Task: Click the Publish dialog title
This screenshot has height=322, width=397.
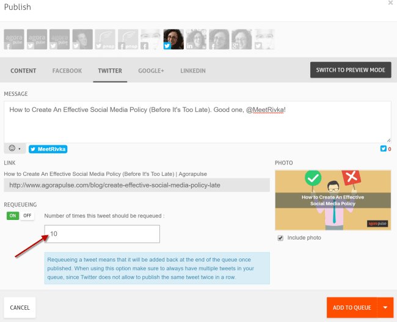Action: (x=18, y=7)
